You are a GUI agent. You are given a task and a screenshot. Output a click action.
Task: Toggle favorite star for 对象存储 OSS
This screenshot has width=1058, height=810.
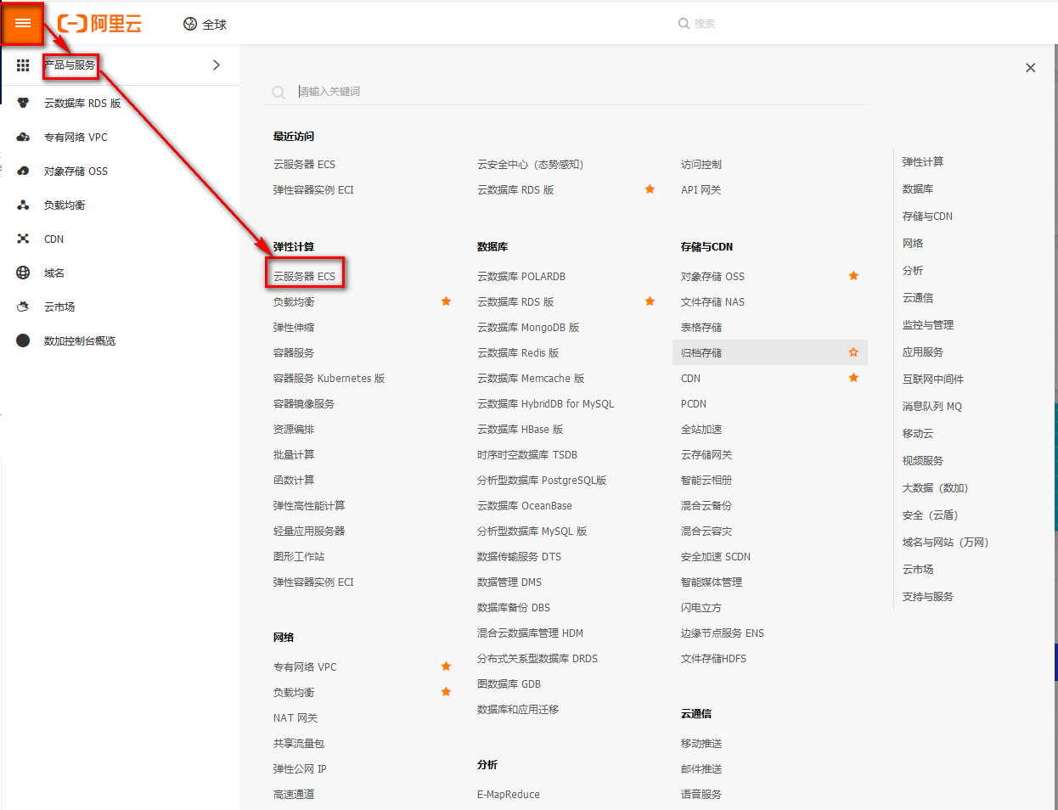853,276
